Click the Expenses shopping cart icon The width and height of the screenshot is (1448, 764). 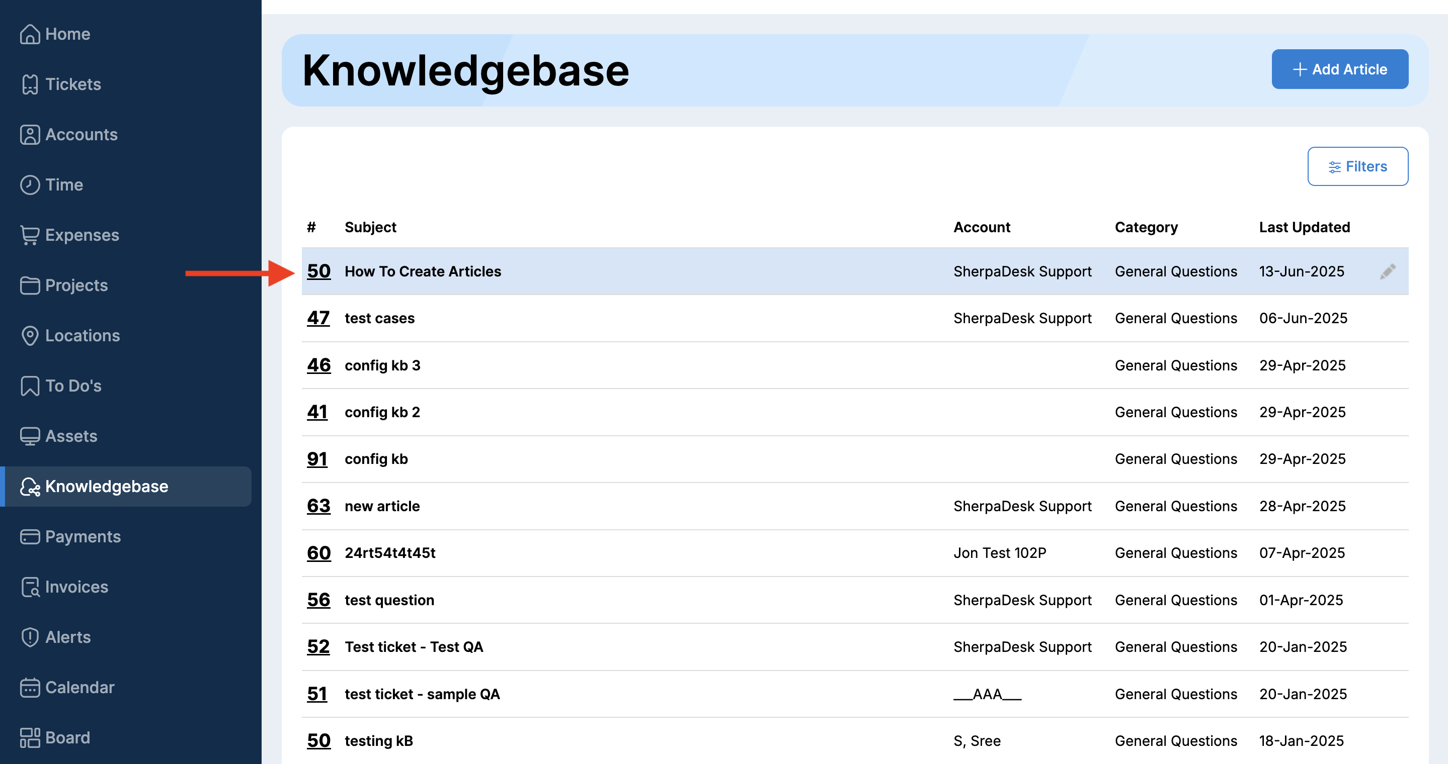pyautogui.click(x=29, y=235)
